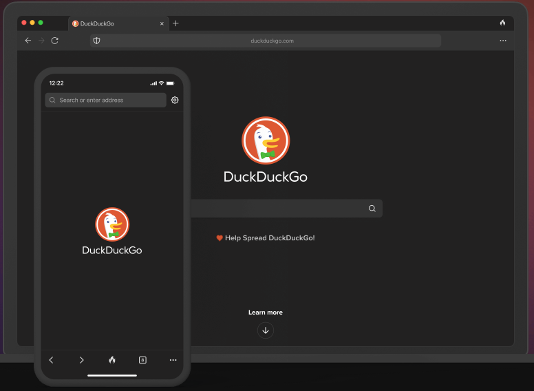The image size is (534, 391).
Task: Tap the mobile fire button
Action: coord(112,360)
